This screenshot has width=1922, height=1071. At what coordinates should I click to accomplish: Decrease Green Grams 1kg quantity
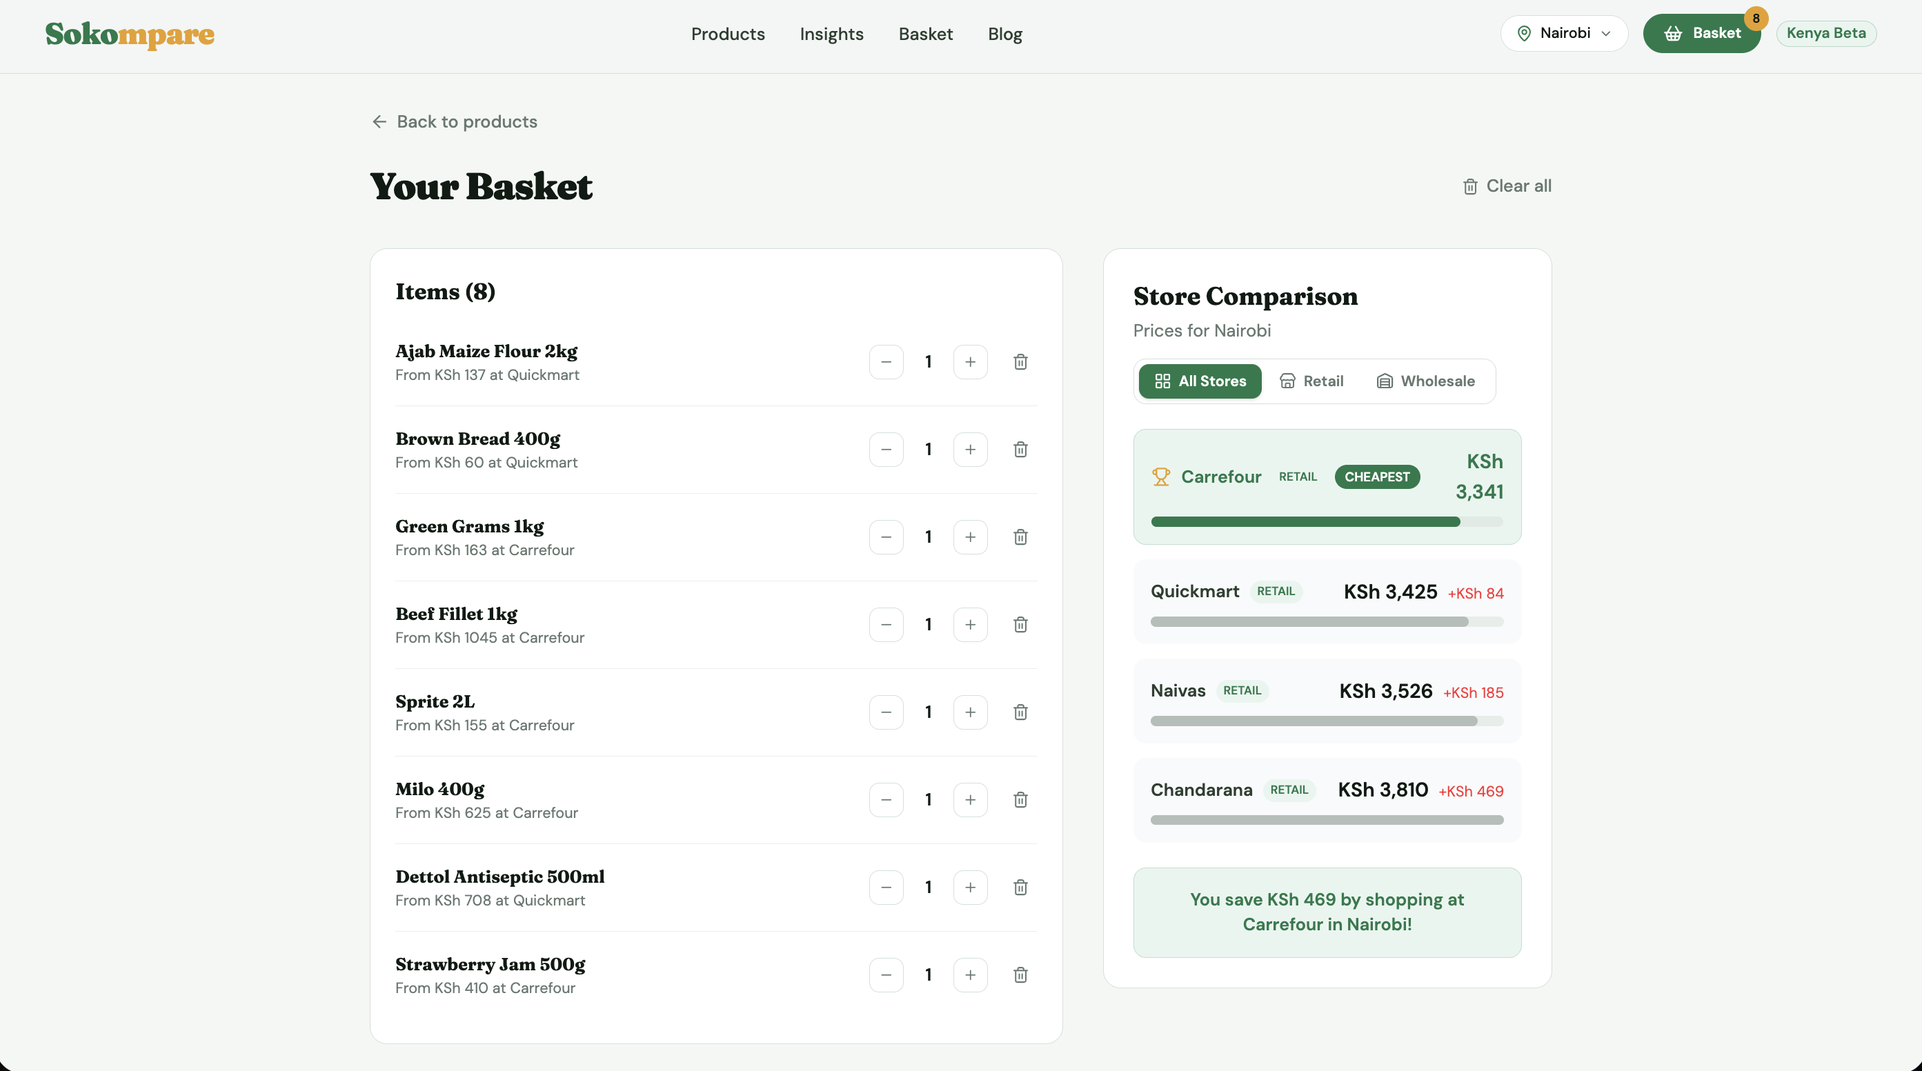(886, 537)
